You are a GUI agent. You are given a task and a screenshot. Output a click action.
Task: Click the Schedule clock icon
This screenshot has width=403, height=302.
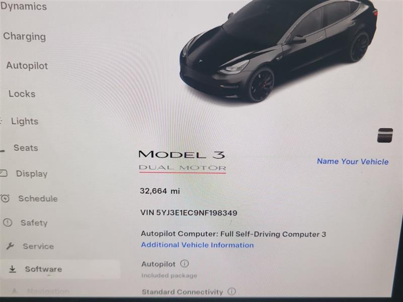coord(5,198)
